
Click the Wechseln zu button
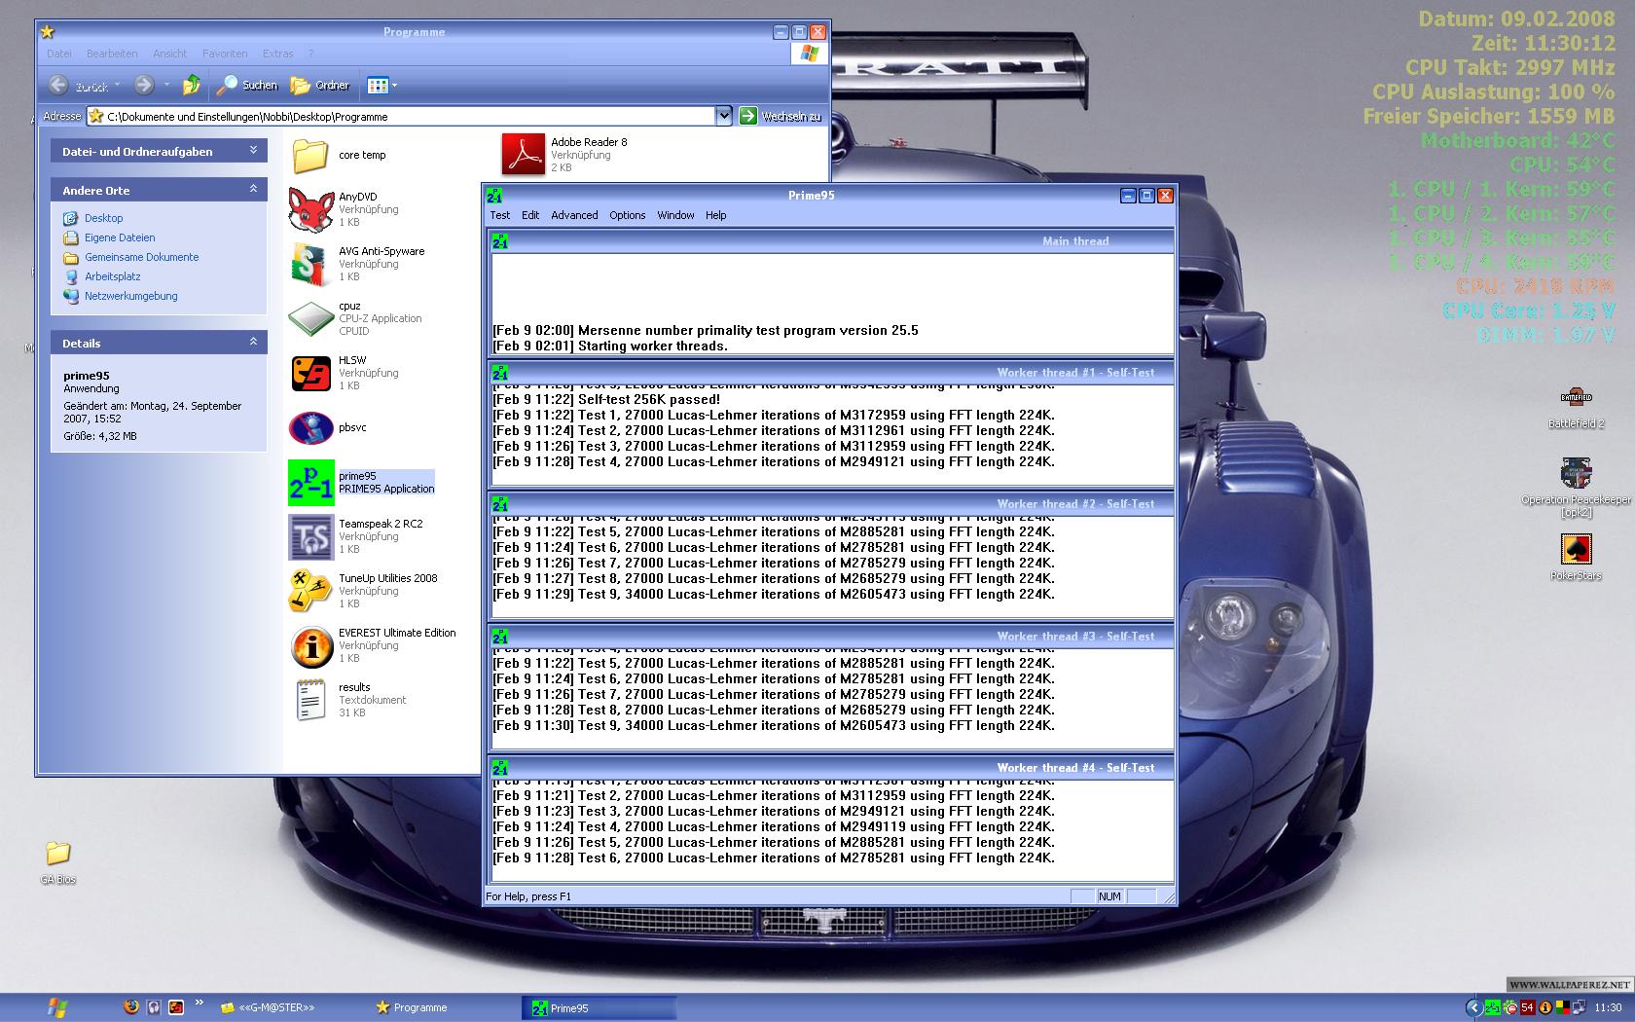point(781,116)
